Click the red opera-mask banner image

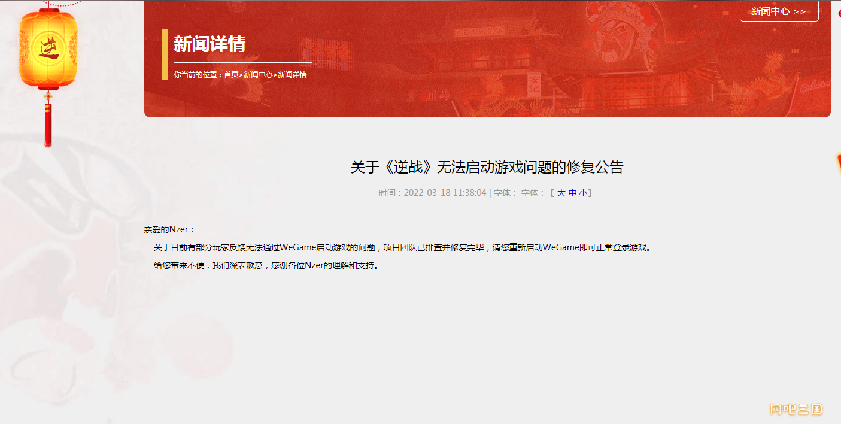(x=487, y=59)
